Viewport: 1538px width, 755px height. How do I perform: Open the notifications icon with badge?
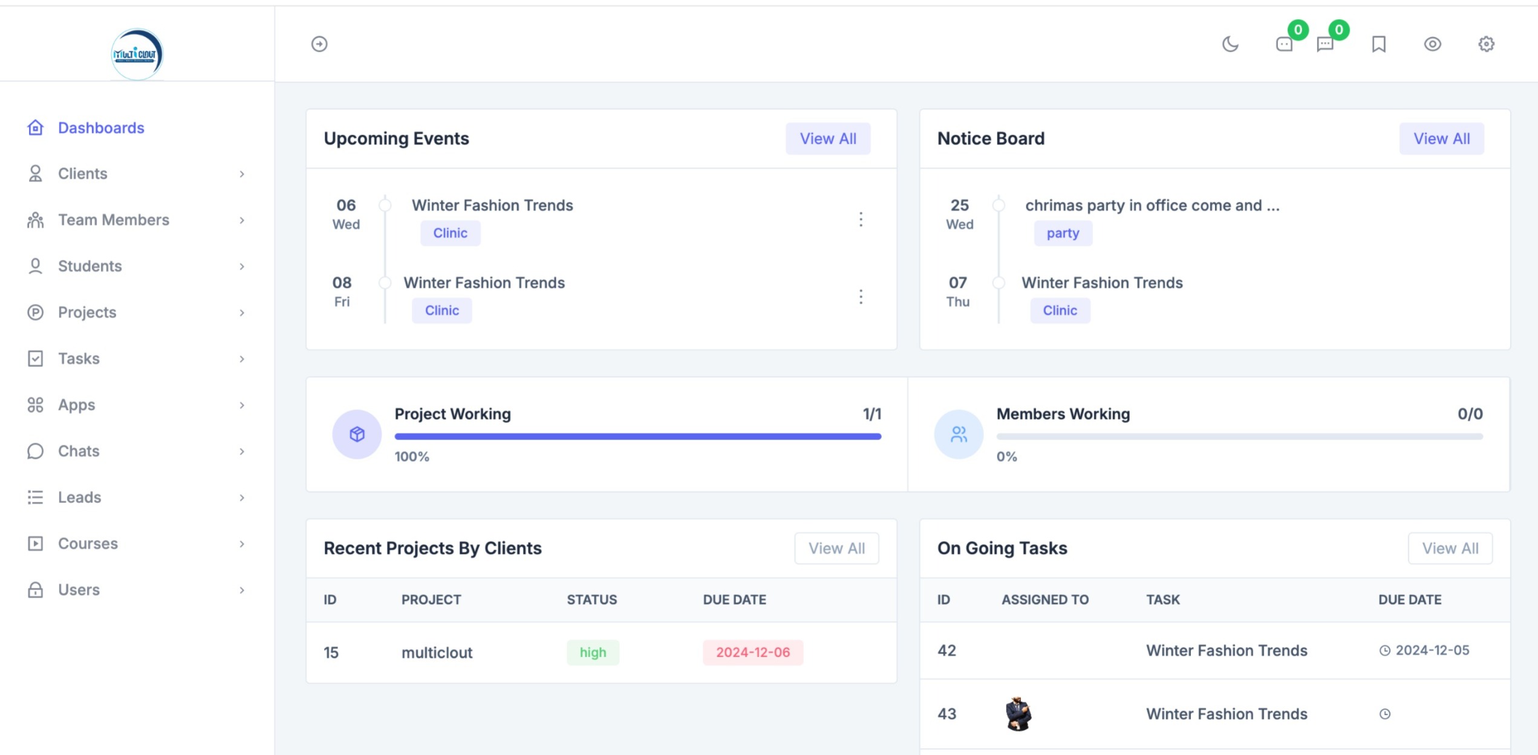tap(1284, 44)
